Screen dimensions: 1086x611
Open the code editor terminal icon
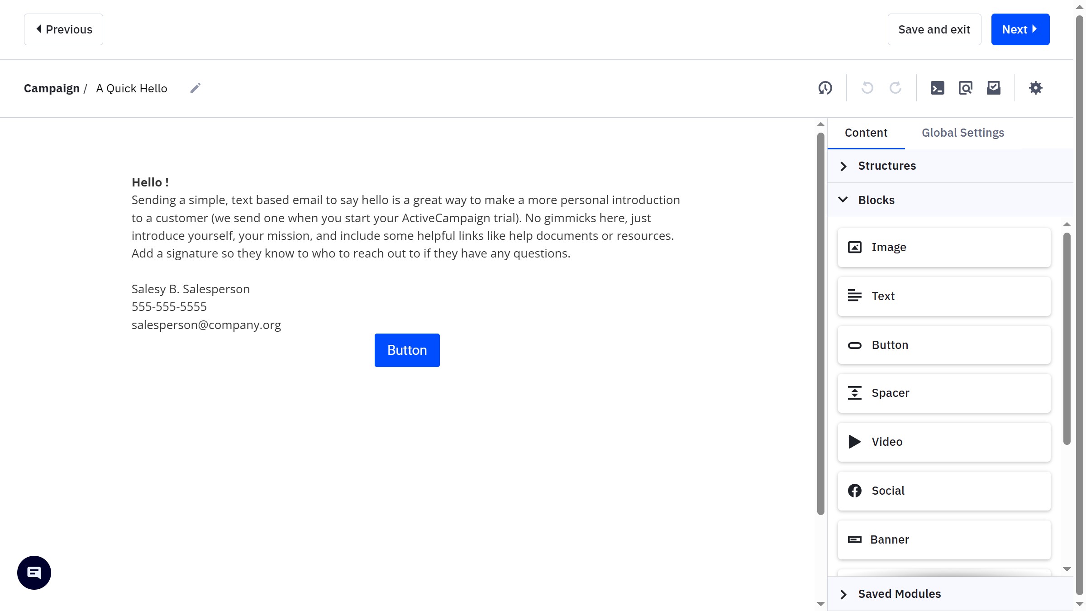(937, 88)
